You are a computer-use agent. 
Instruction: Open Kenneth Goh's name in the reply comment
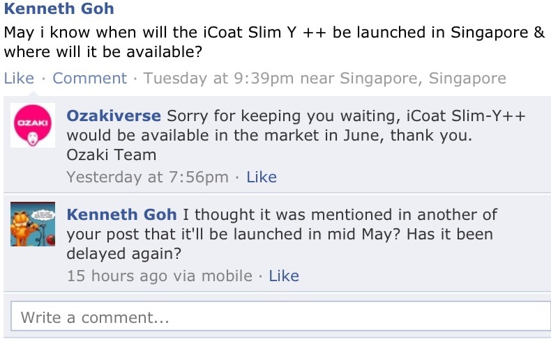click(121, 214)
